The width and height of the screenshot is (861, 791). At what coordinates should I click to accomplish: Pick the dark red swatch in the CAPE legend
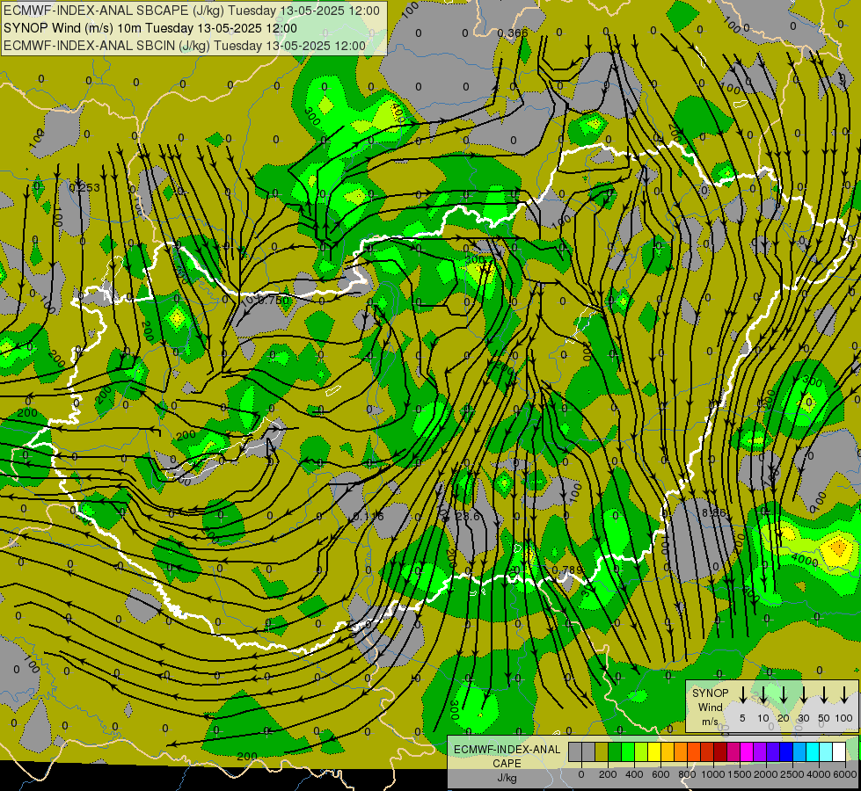point(720,751)
